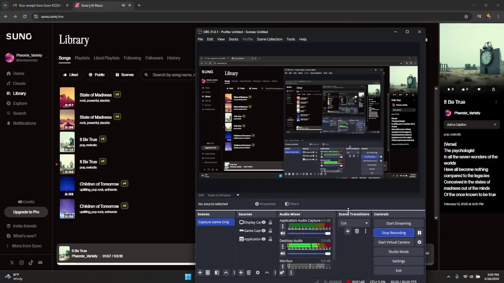Move scene up in Scenes toolbar
The image size is (504, 283).
[x=226, y=272]
